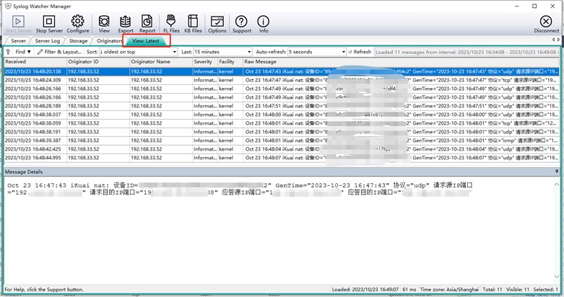This screenshot has height=297, width=564.
Task: Click Message Details scrollbar up arrow
Action: 557,185
